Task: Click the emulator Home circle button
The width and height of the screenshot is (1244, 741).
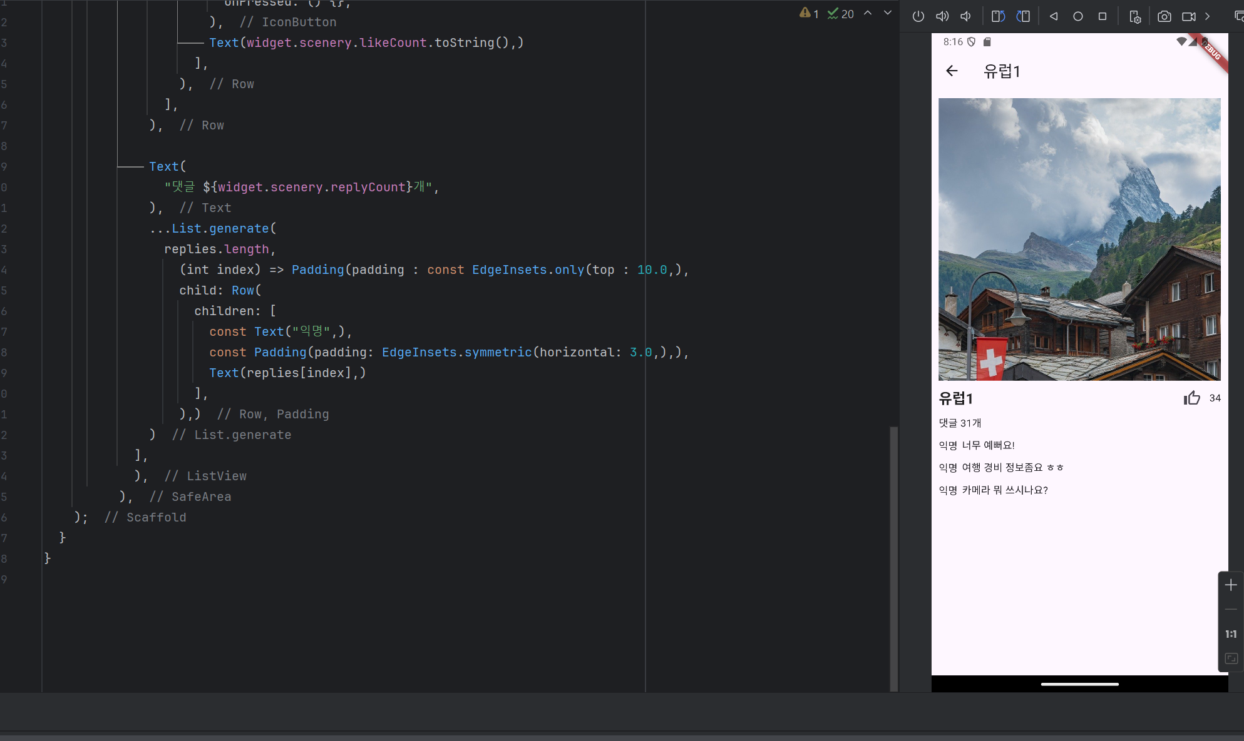Action: pyautogui.click(x=1077, y=16)
